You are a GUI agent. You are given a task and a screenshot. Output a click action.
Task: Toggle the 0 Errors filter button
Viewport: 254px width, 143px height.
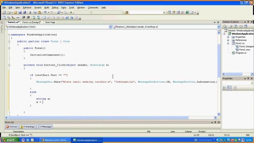[x=12, y=127]
